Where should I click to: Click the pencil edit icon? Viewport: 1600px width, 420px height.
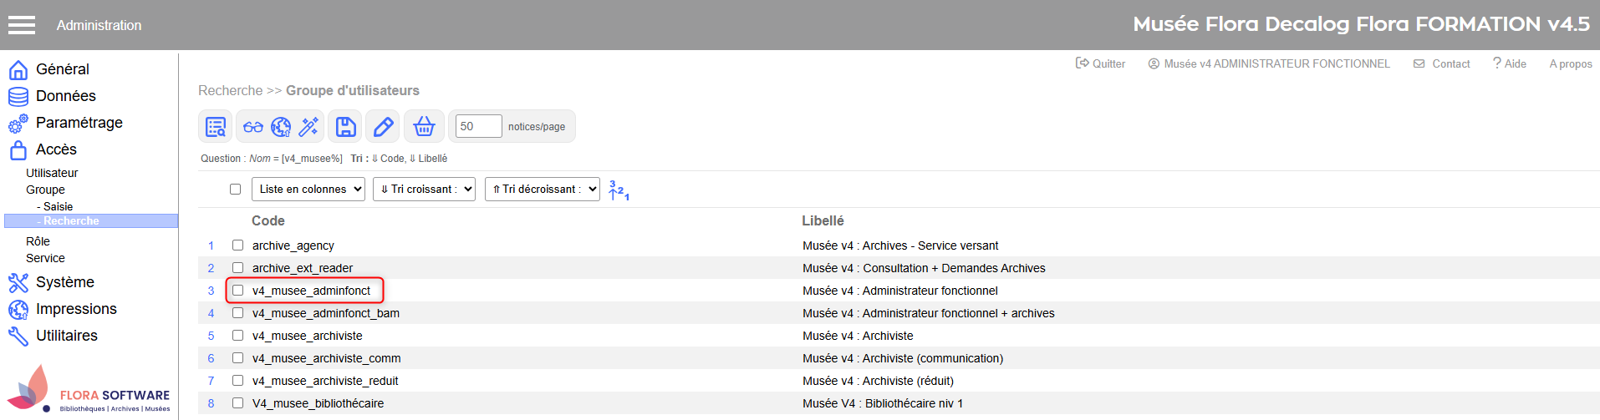383,127
